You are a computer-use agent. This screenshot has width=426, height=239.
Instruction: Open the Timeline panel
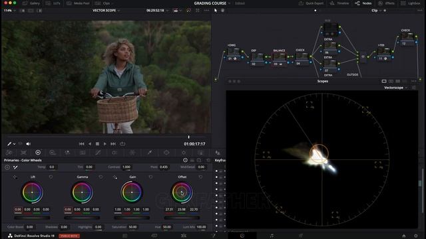(x=339, y=3)
